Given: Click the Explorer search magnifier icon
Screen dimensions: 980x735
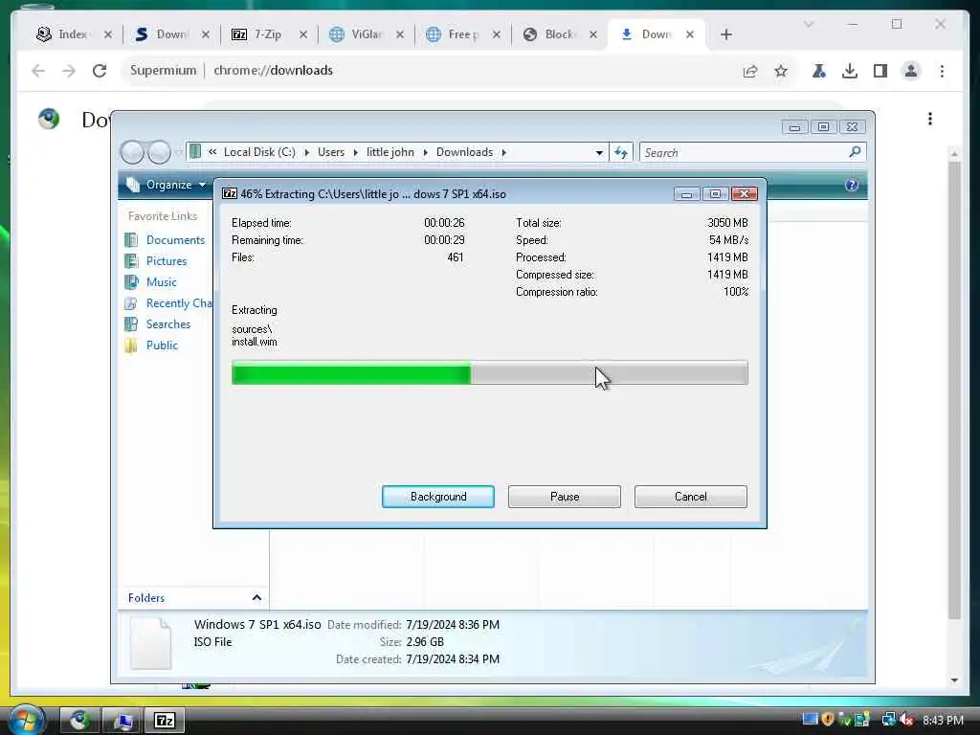Looking at the screenshot, I should click(855, 152).
